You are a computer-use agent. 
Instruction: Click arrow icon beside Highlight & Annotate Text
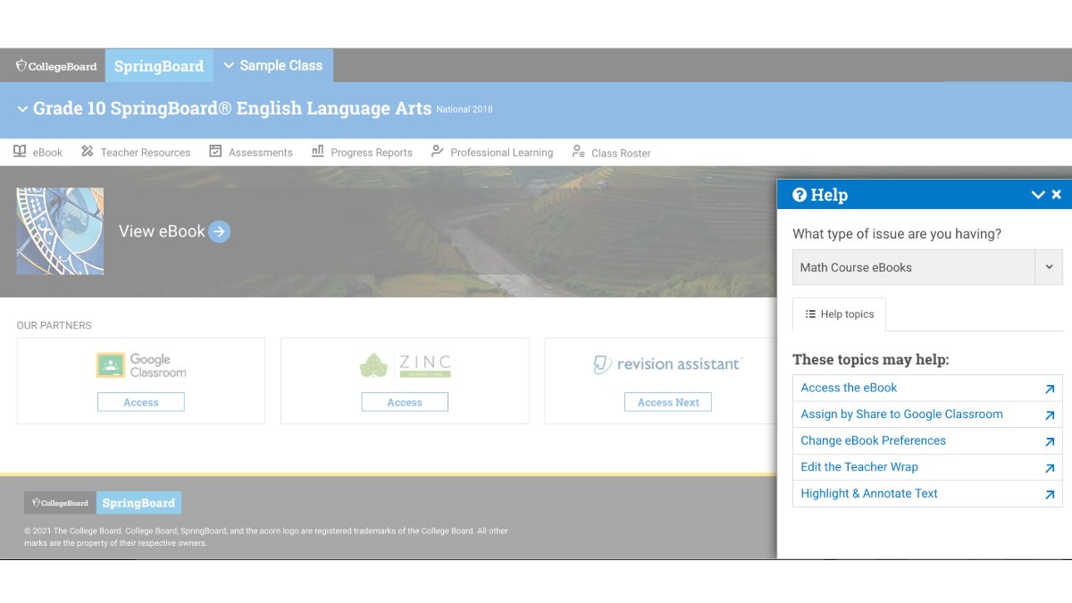click(x=1050, y=495)
